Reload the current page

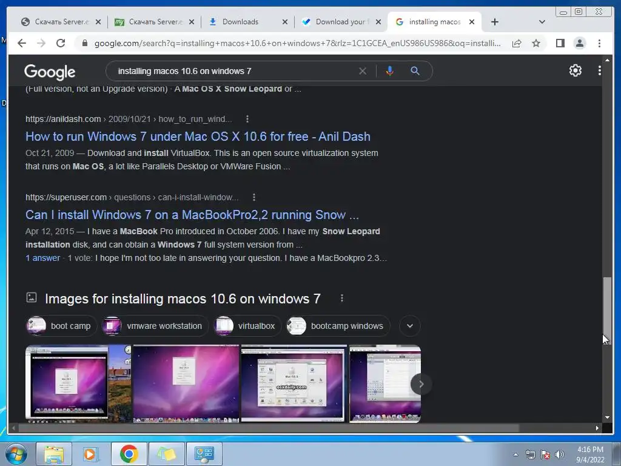[x=61, y=43]
